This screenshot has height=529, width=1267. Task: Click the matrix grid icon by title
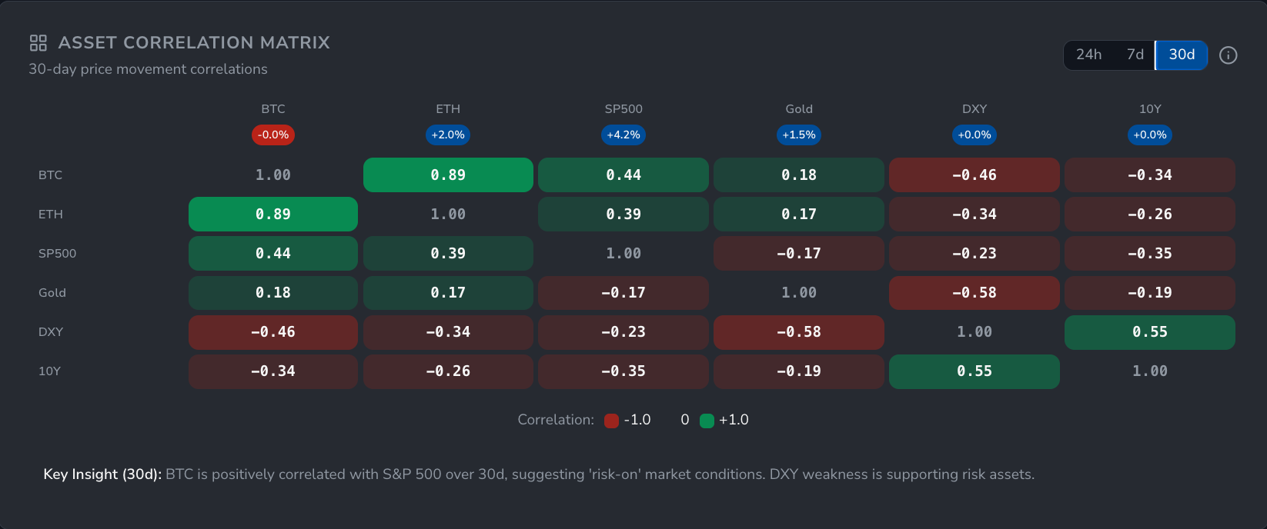[x=38, y=43]
